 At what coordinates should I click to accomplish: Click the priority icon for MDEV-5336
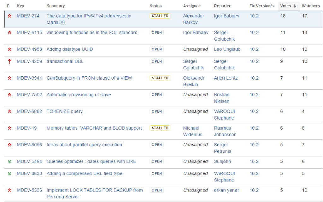(x=9, y=190)
